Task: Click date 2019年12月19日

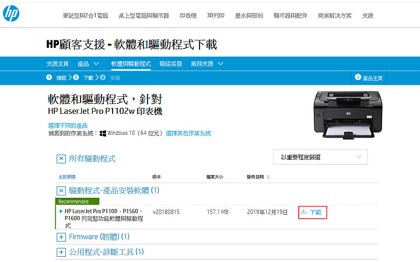Action: (x=267, y=212)
